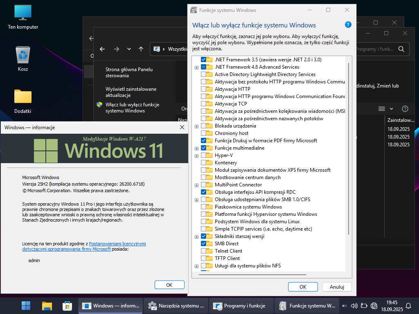Open Microsoft Store from the taskbar
Screen dimensions: 419x314
pos(67,305)
